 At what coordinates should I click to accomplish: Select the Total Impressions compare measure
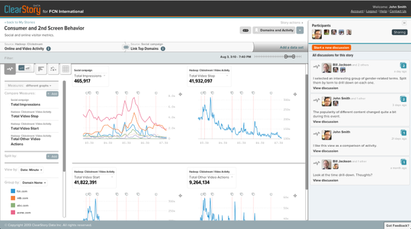click(x=25, y=105)
